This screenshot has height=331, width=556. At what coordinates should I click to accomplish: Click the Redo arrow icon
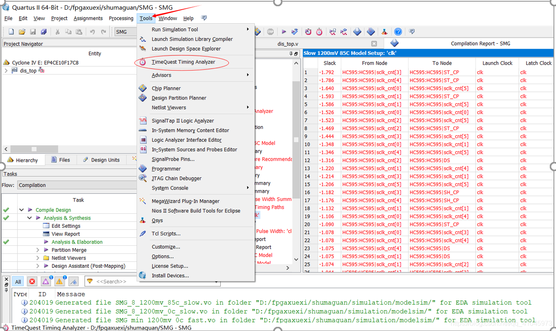pyautogui.click(x=103, y=32)
